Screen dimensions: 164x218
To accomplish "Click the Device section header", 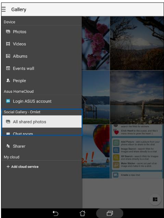I will (x=10, y=22).
